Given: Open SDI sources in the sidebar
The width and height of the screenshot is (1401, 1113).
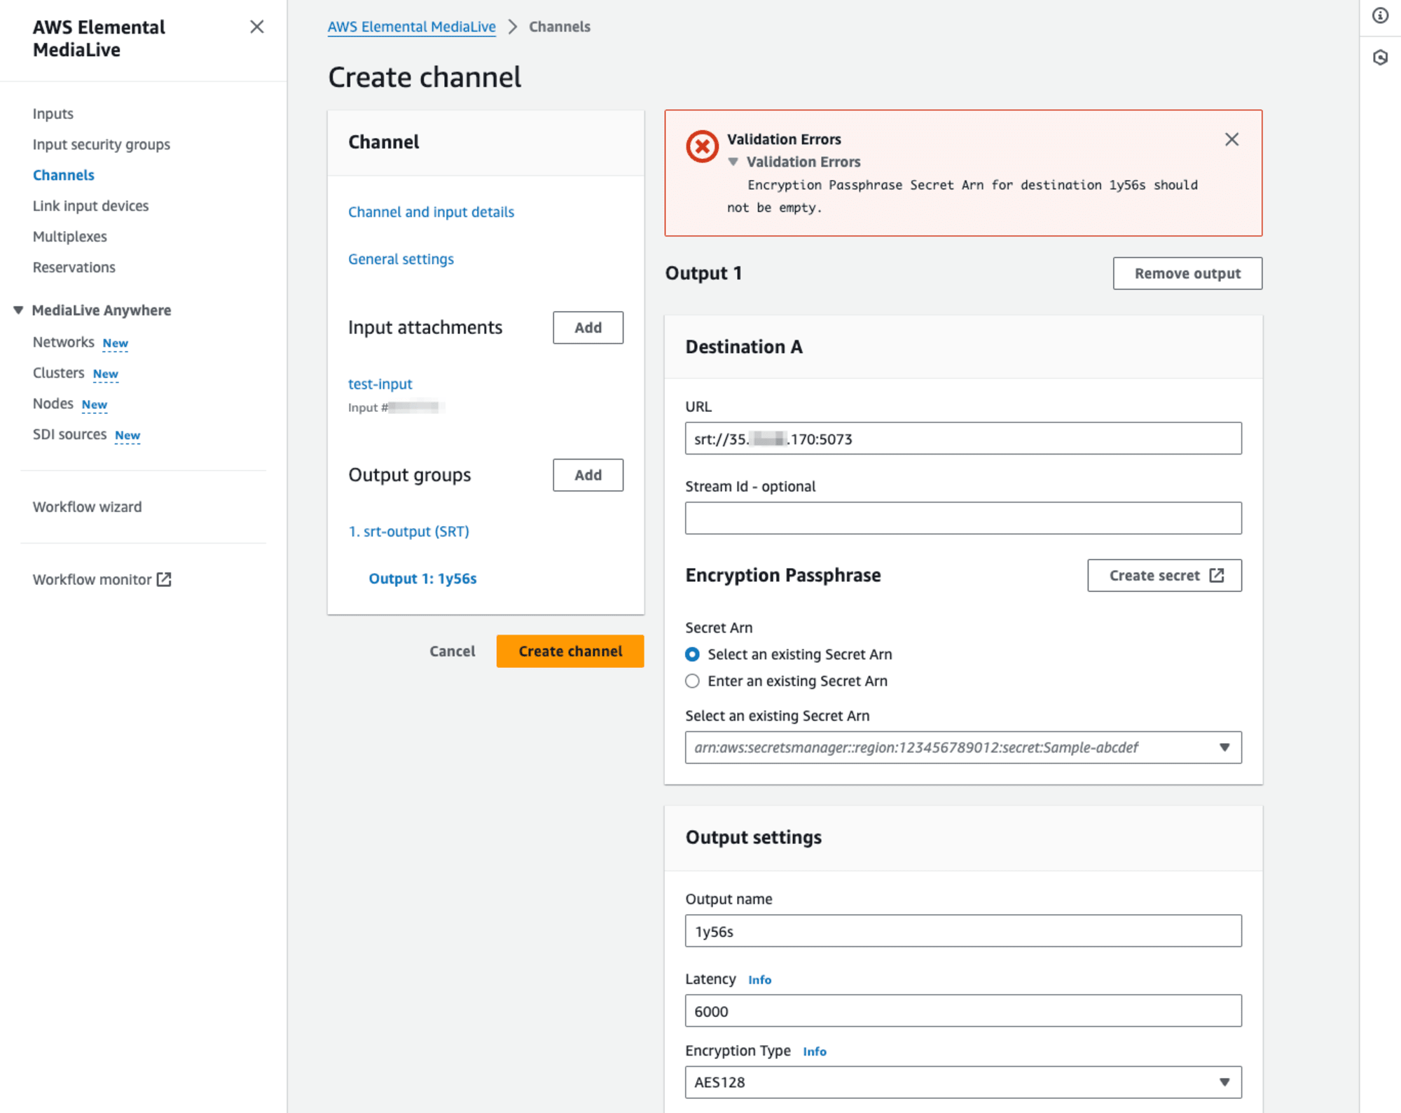Looking at the screenshot, I should click(x=70, y=434).
